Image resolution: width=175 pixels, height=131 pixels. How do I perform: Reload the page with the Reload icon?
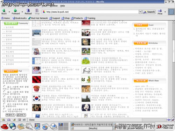(x=28, y=10)
